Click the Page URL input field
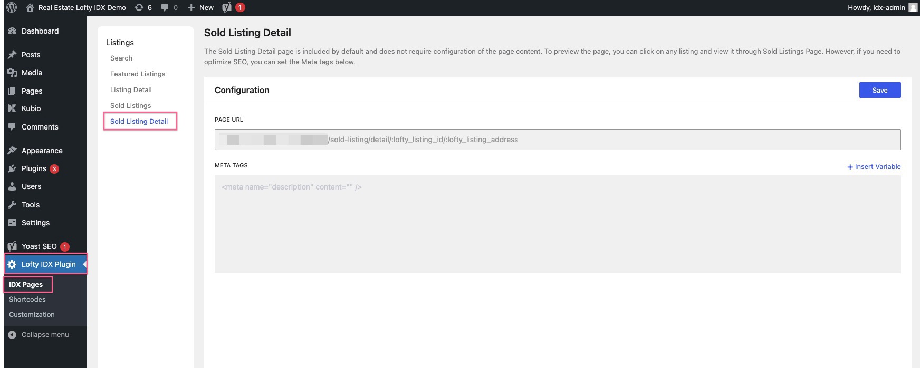920x368 pixels. [558, 140]
